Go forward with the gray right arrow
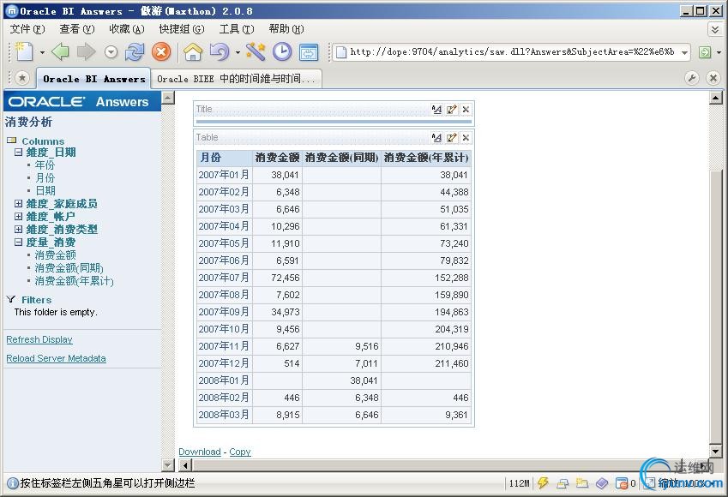728x497 pixels. point(86,51)
